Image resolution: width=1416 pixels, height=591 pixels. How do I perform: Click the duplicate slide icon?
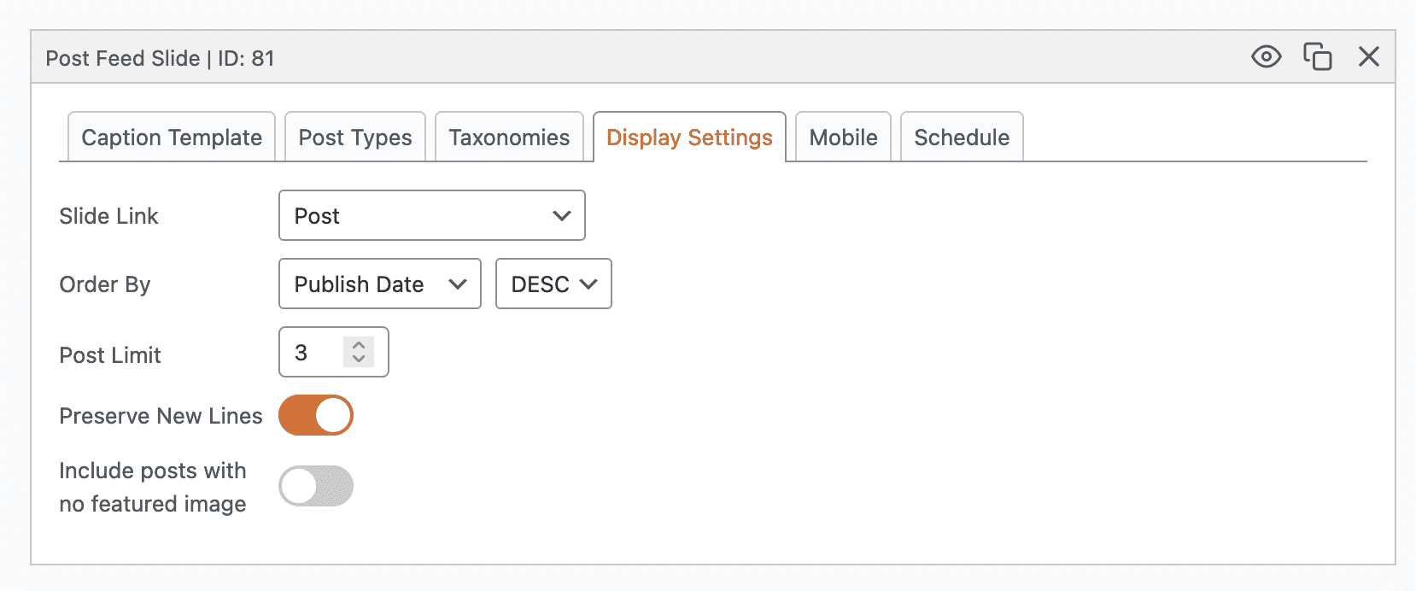pyautogui.click(x=1317, y=57)
